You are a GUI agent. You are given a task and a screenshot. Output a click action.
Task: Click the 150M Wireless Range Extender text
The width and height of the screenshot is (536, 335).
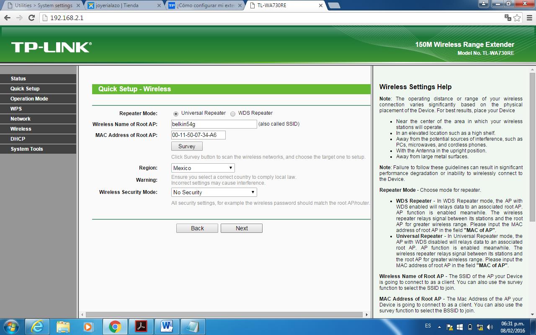(x=465, y=44)
